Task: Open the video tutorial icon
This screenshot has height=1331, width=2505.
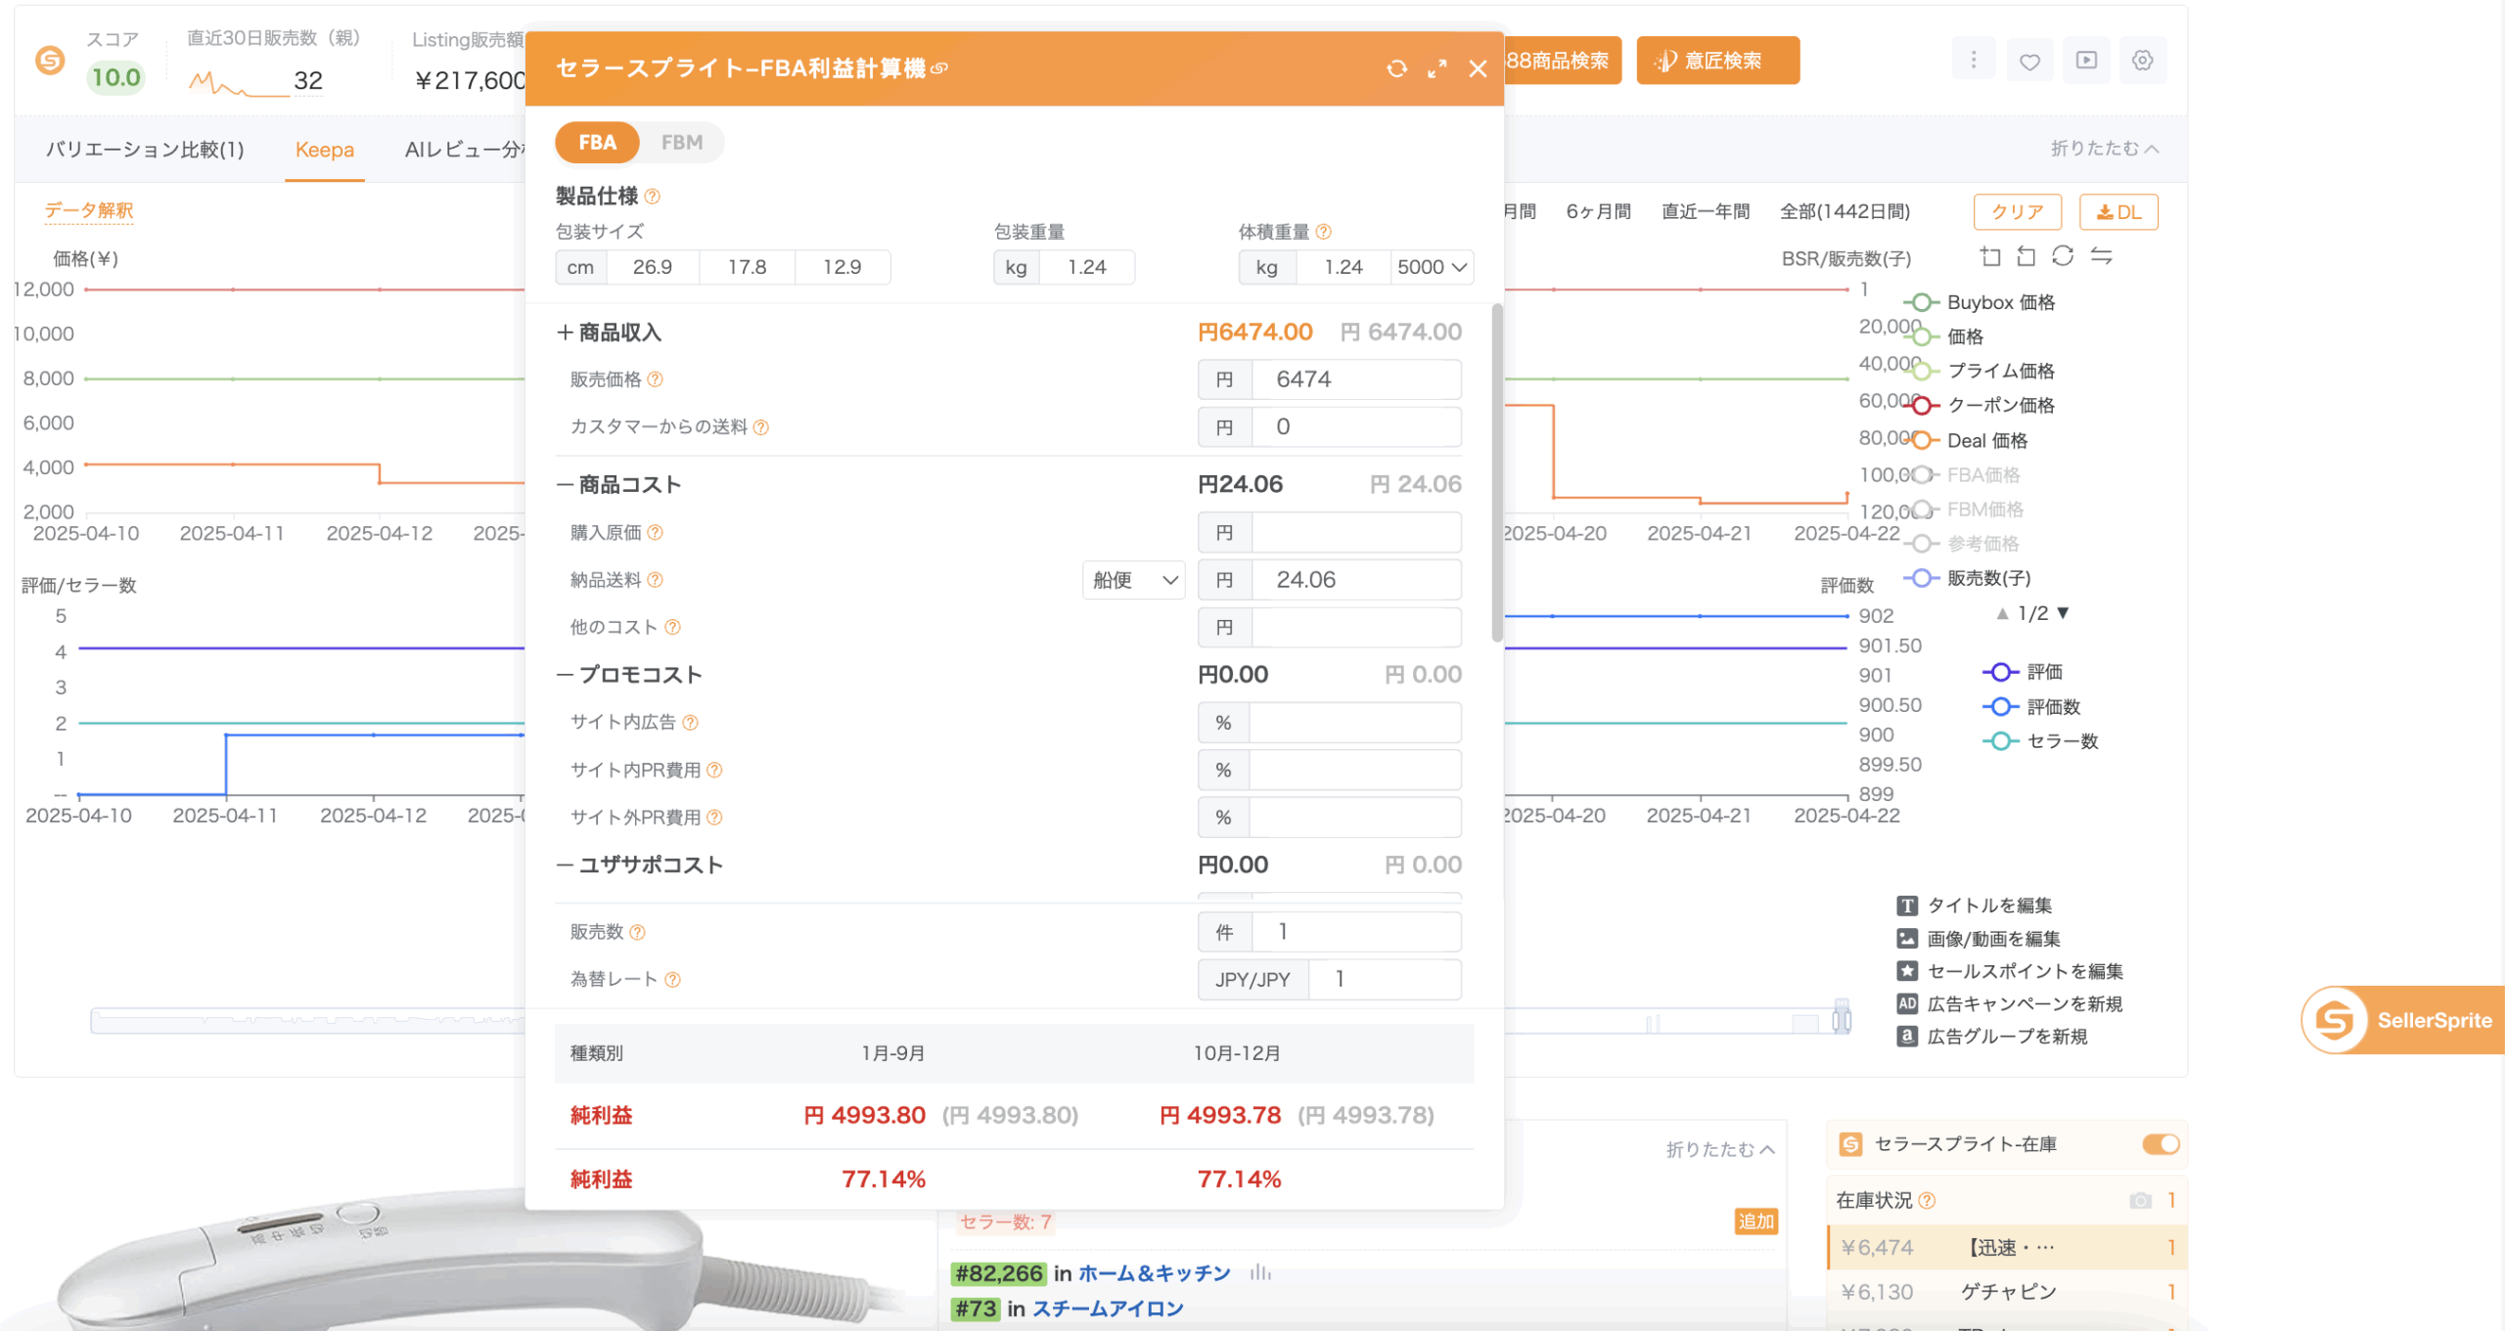Action: (2086, 61)
